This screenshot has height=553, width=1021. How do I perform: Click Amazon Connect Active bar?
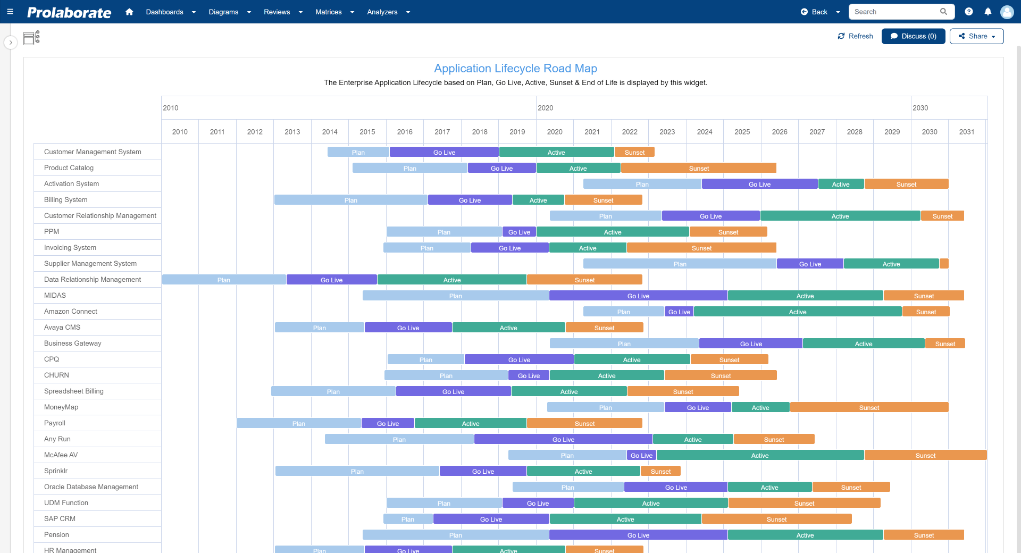click(x=798, y=312)
